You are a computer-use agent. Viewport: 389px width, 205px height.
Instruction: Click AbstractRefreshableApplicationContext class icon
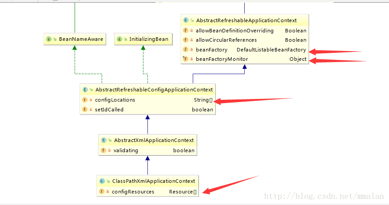pyautogui.click(x=186, y=20)
